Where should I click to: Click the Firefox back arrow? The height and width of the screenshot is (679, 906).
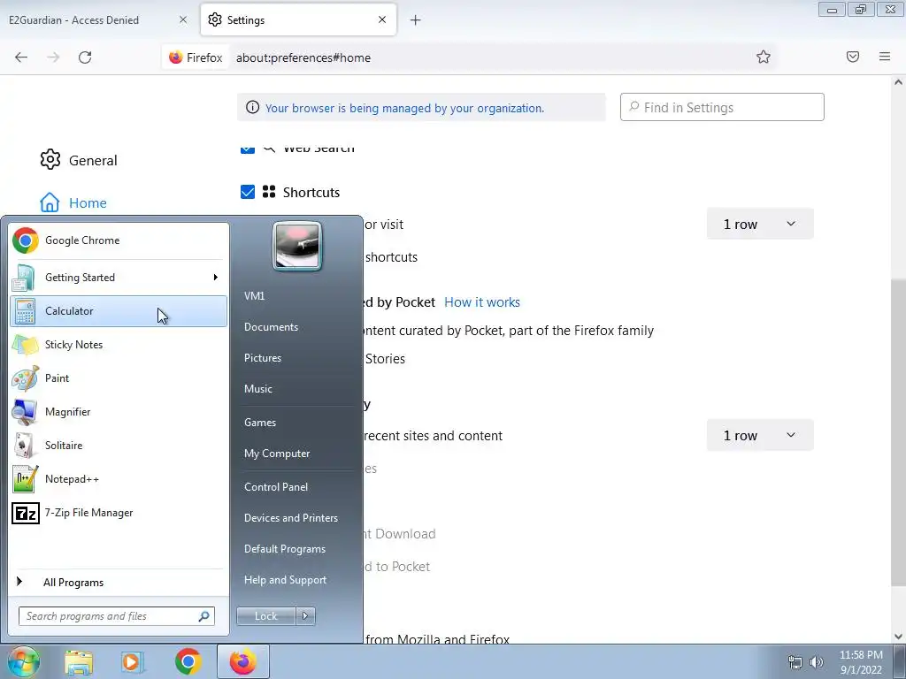tap(21, 57)
